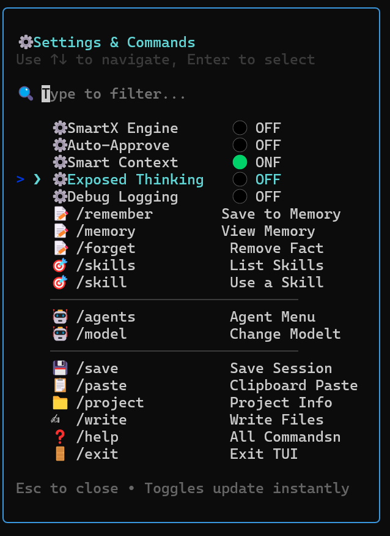
Task: Click /help to list all commands
Action: pyautogui.click(x=98, y=437)
